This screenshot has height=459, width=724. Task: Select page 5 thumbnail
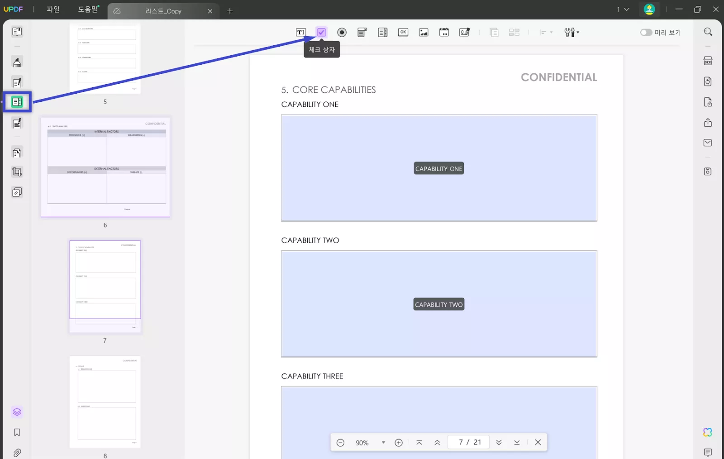(105, 59)
